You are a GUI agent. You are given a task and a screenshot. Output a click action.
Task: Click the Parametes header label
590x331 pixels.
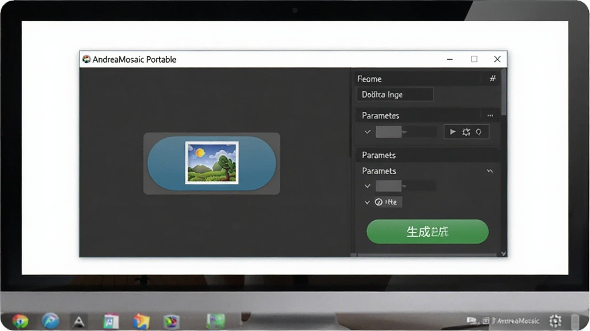pyautogui.click(x=380, y=116)
